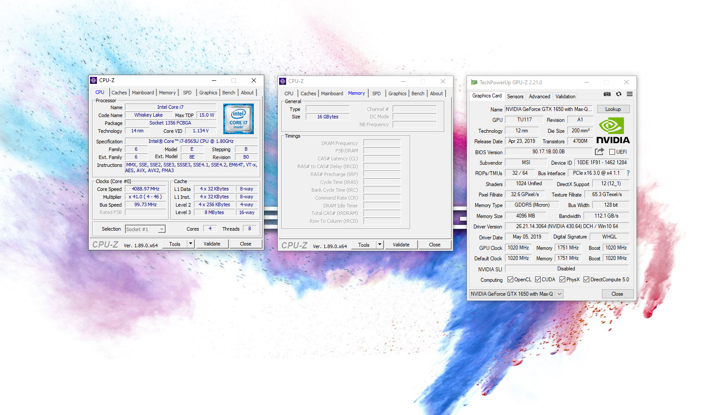Open Bench tab in second CPU-Z window
Viewport: 705px width, 415px height.
pos(418,93)
